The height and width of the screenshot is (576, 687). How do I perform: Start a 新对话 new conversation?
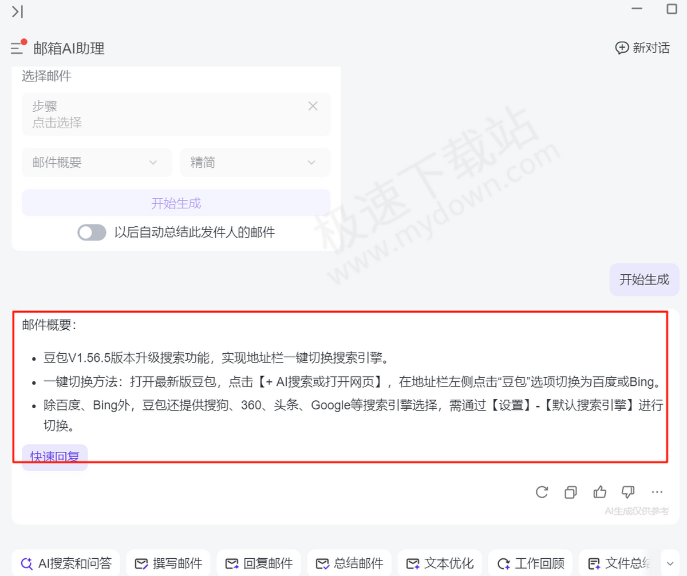click(x=642, y=48)
